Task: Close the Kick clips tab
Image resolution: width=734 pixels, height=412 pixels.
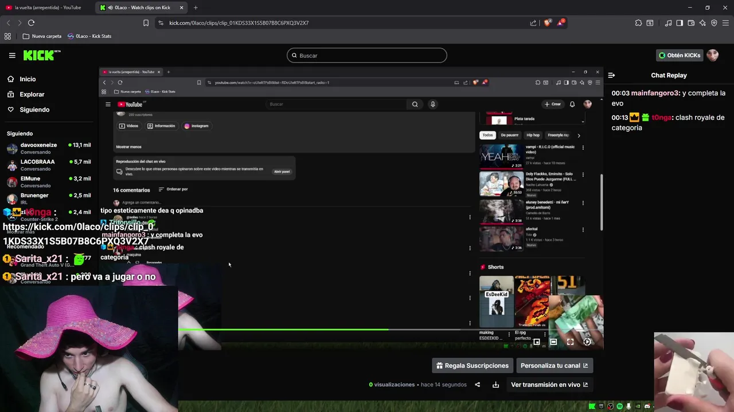Action: click(182, 7)
